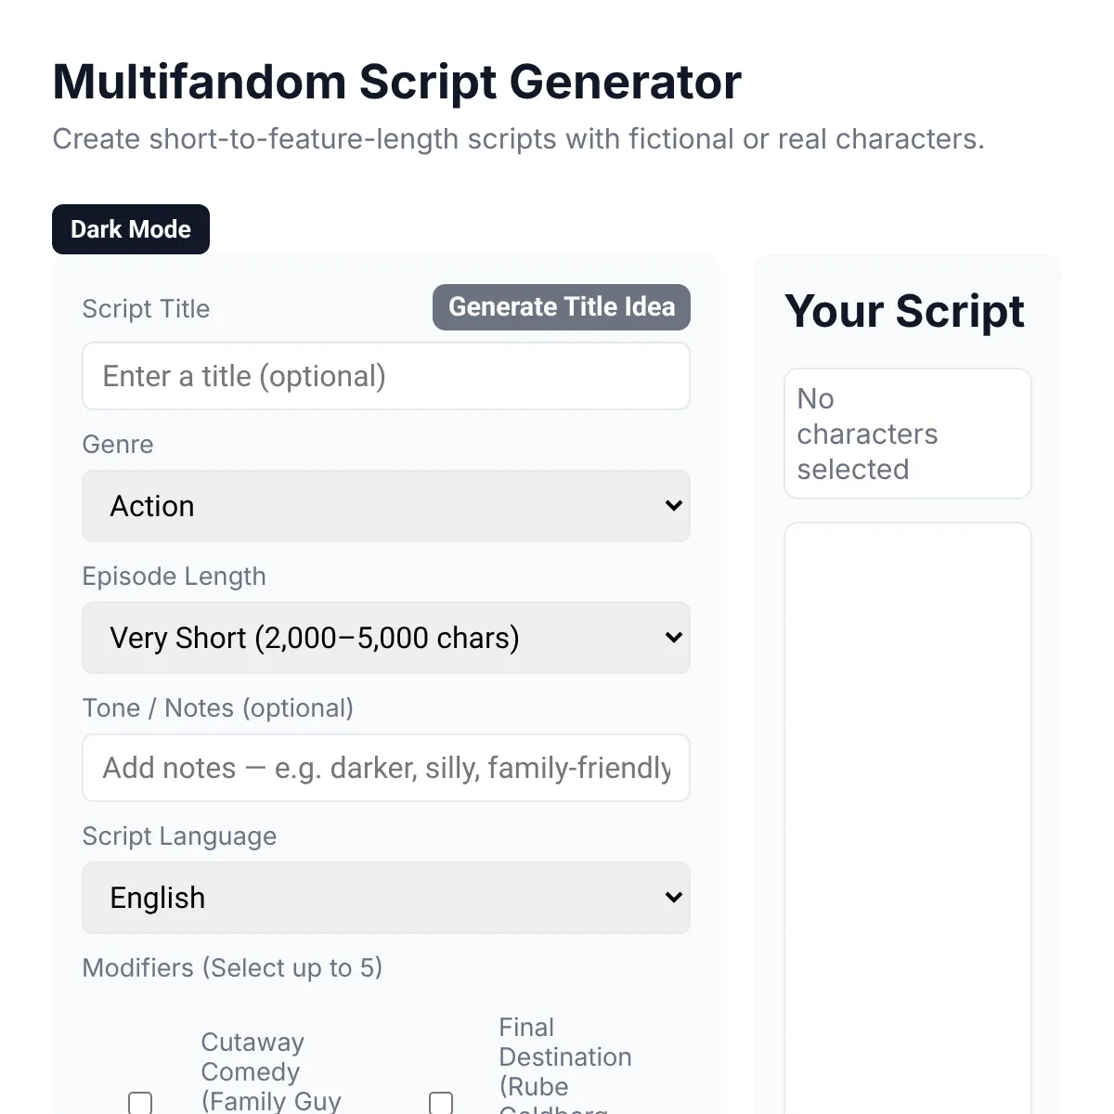Enable the Cutaway Comedy modifier checkbox
The height and width of the screenshot is (1114, 1114).
[x=140, y=1102]
